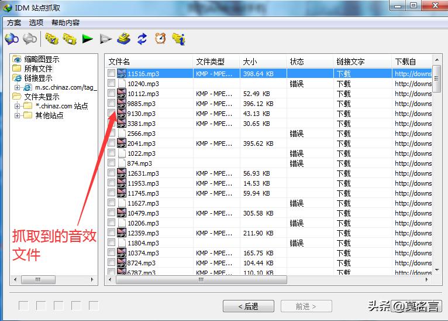Click the file list scroll-up arrow

(x=437, y=60)
